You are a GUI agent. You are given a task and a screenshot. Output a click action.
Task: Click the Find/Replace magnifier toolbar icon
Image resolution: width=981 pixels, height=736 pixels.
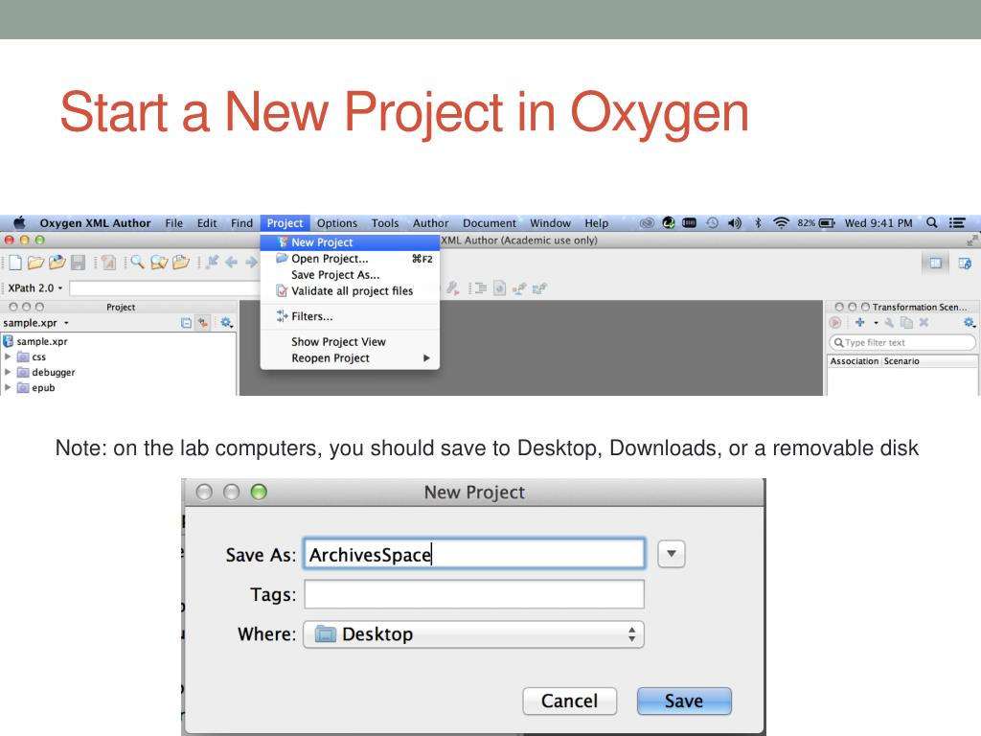(137, 263)
